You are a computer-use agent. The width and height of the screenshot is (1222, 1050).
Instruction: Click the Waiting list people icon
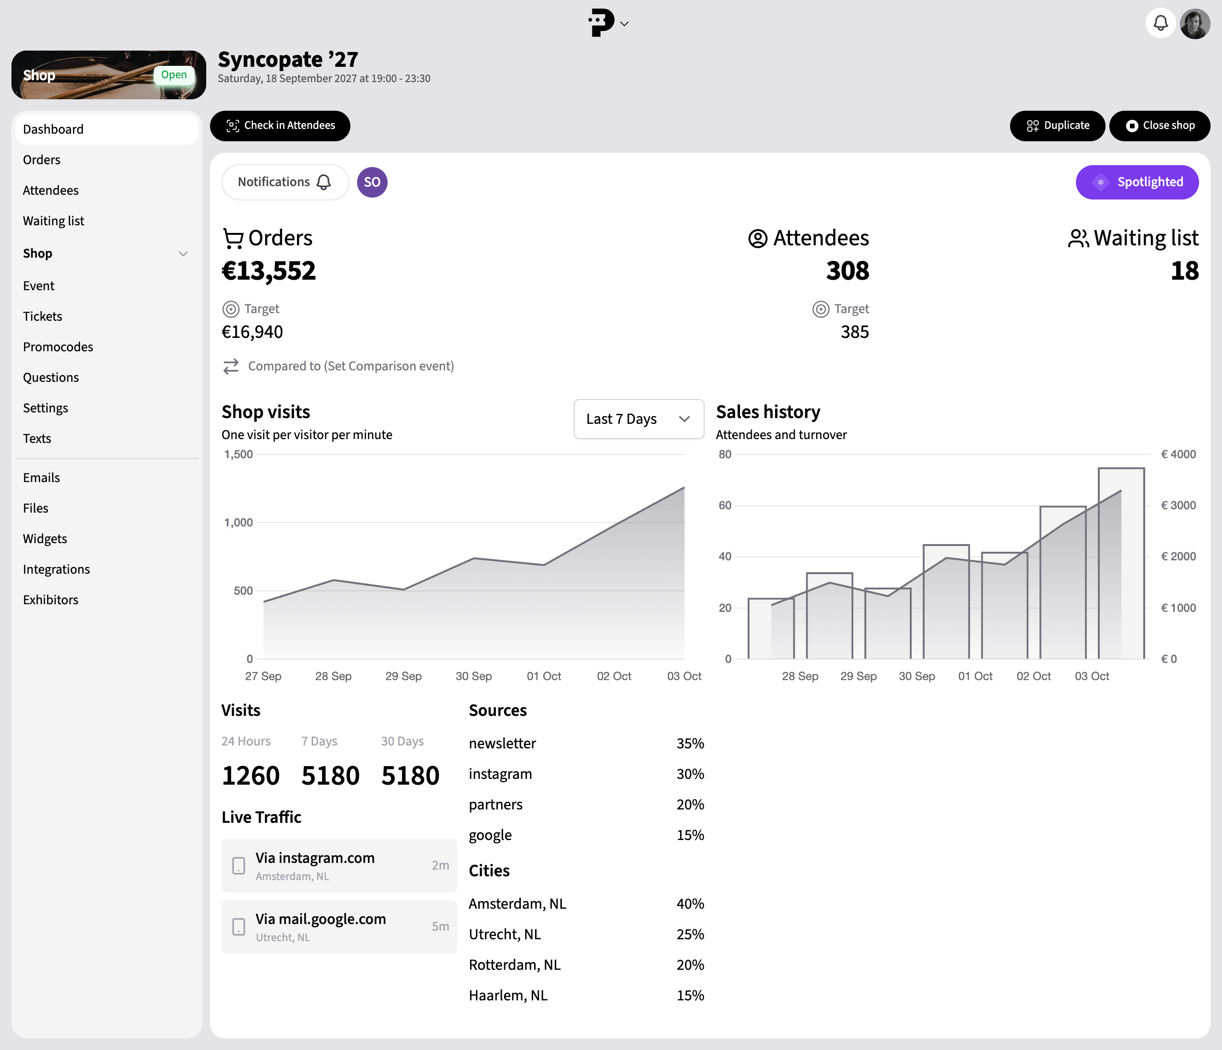(x=1078, y=238)
